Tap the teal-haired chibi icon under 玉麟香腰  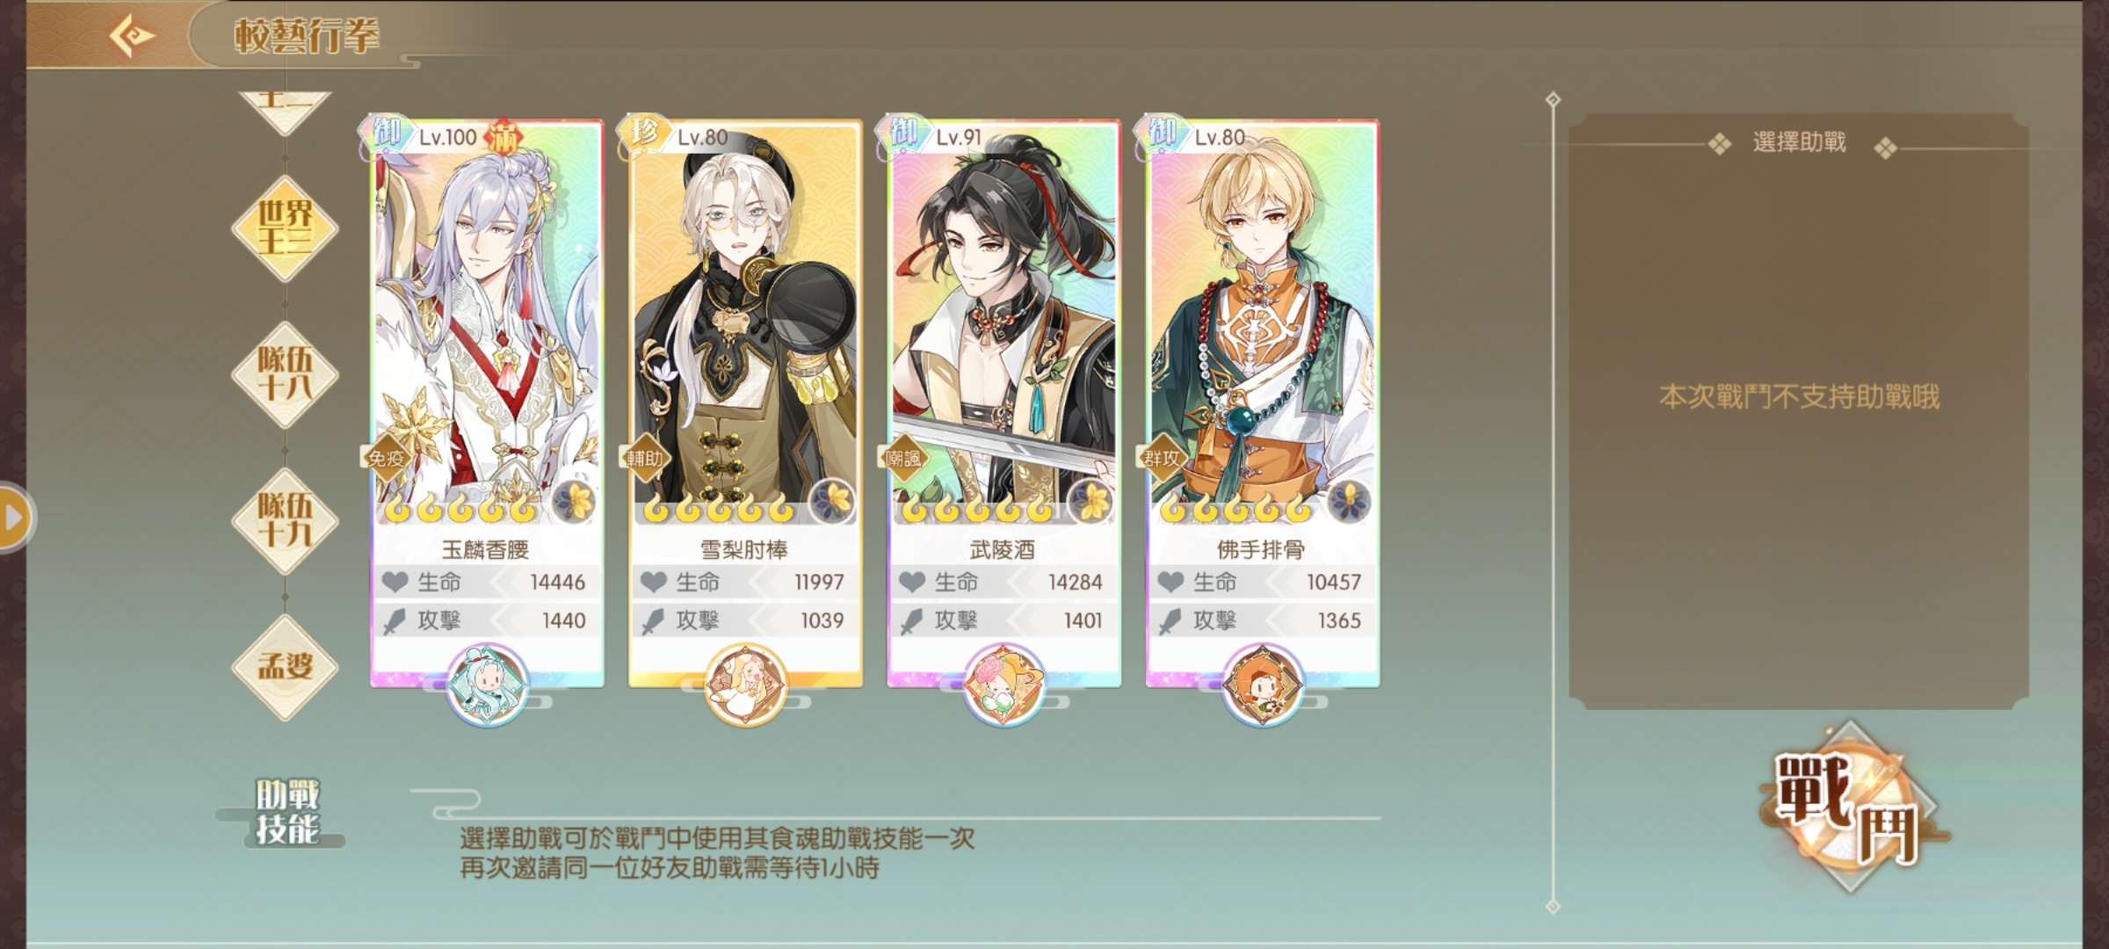pos(487,685)
